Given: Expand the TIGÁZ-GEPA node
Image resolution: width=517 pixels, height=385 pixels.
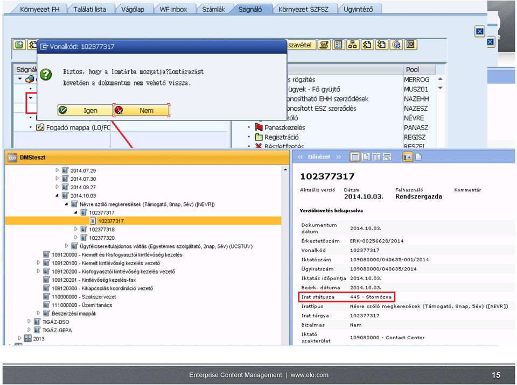Looking at the screenshot, I should click(x=29, y=330).
